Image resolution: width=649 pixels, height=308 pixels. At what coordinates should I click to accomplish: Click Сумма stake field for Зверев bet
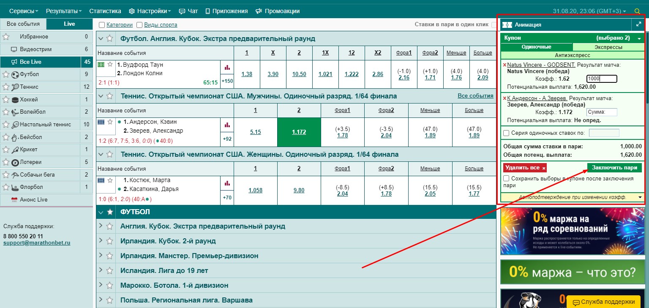602,112
